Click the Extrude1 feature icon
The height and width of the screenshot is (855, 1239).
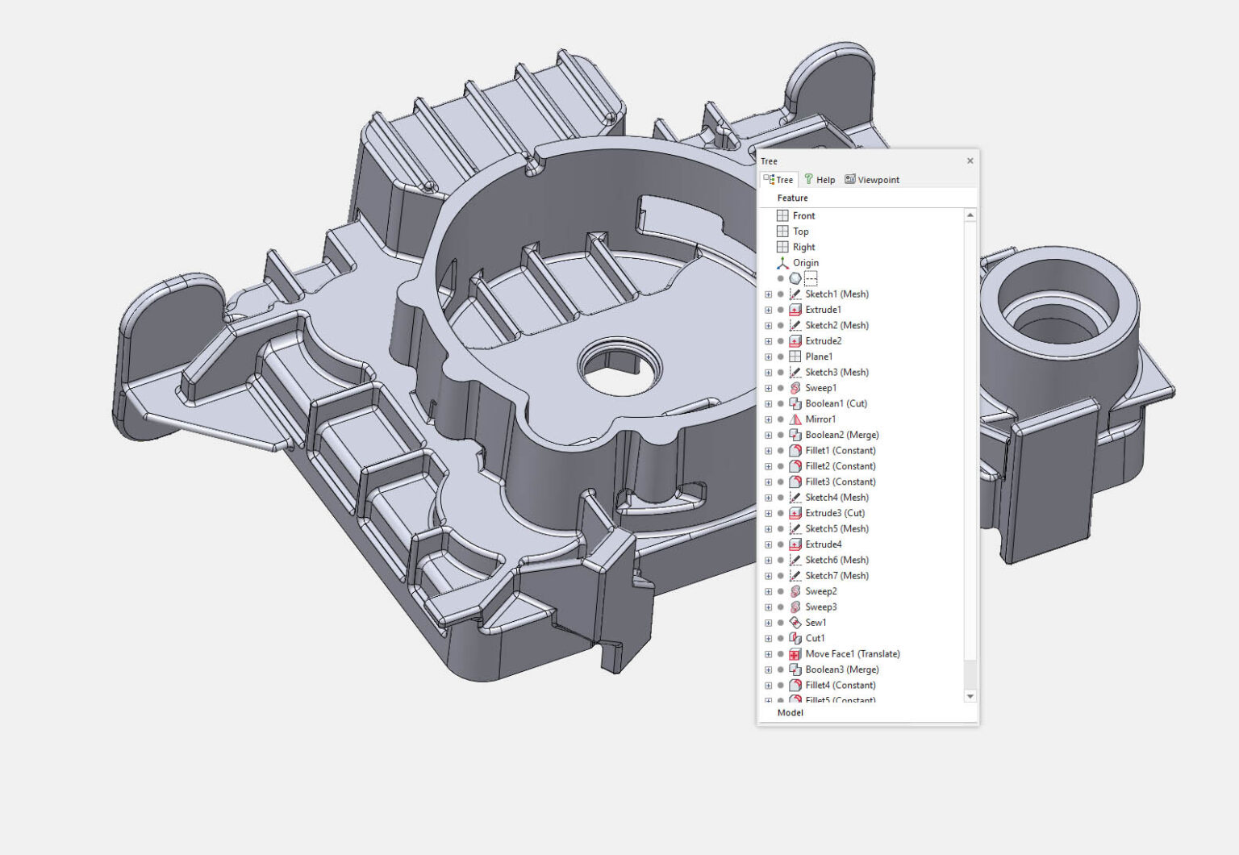[795, 310]
